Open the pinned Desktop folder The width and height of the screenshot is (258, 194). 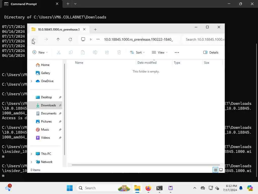(44, 97)
